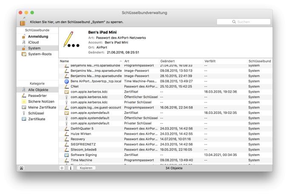Click the 34 Objekte status text

[174, 168]
